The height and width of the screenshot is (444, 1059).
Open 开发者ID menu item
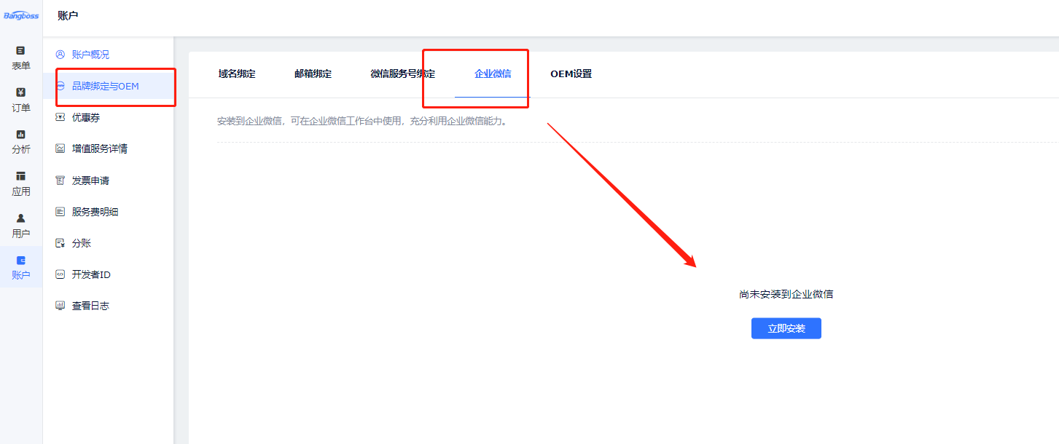click(x=90, y=274)
